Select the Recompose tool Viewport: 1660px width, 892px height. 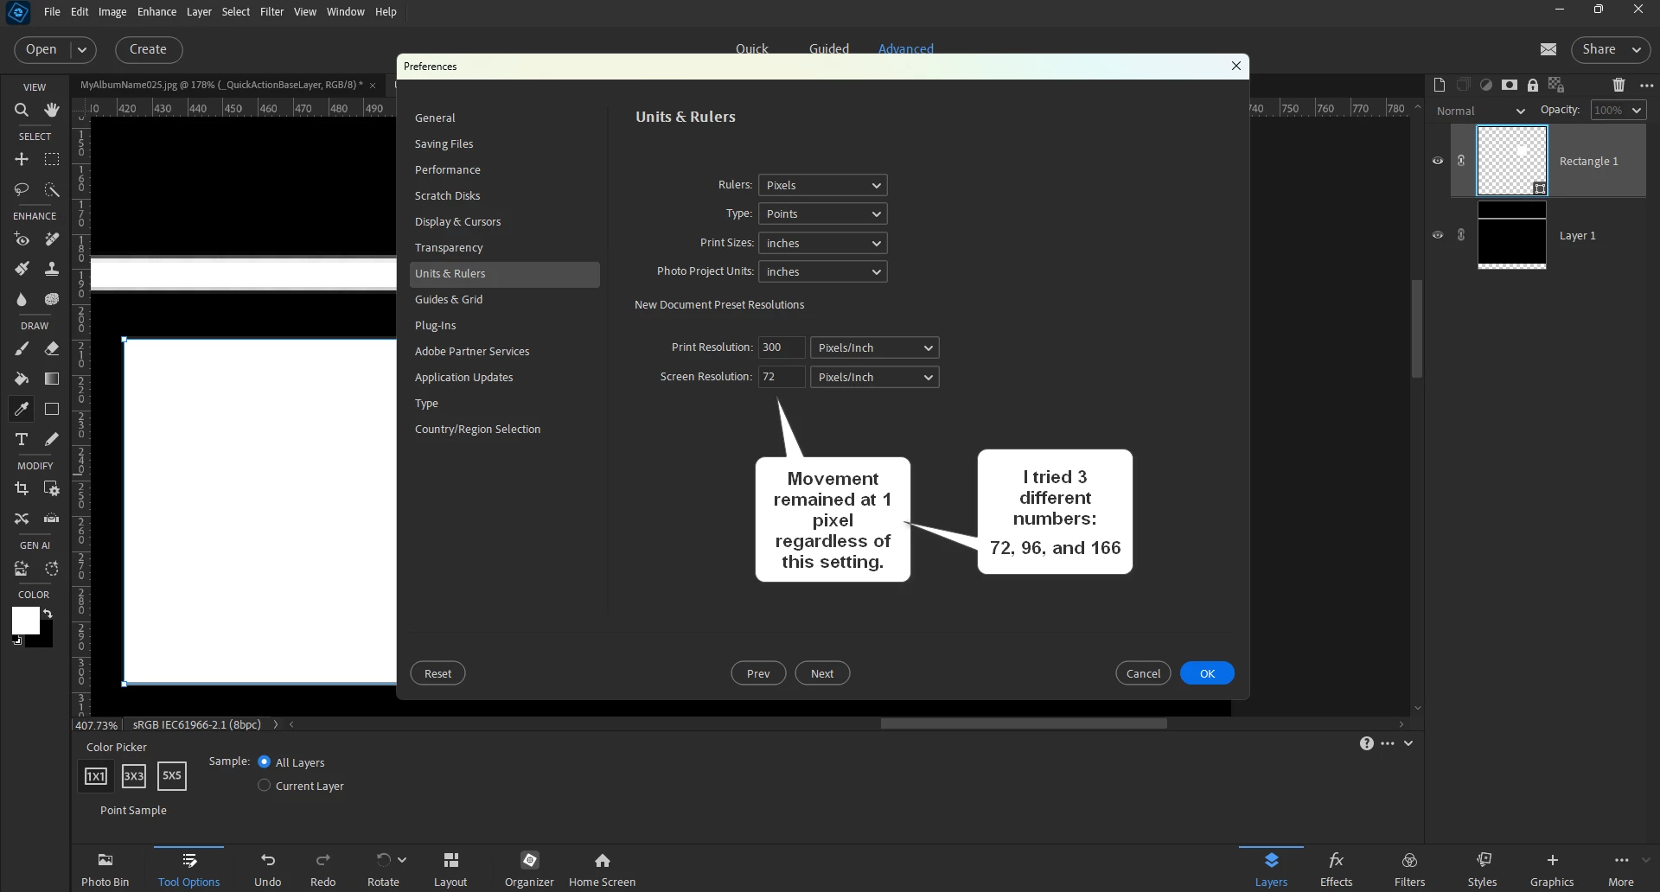[52, 488]
